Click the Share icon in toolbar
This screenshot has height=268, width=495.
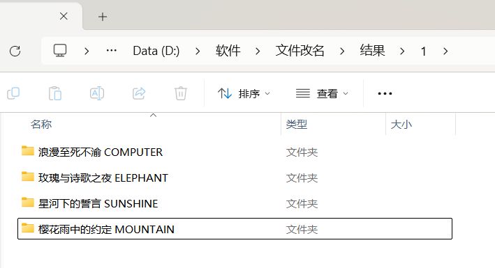[139, 93]
